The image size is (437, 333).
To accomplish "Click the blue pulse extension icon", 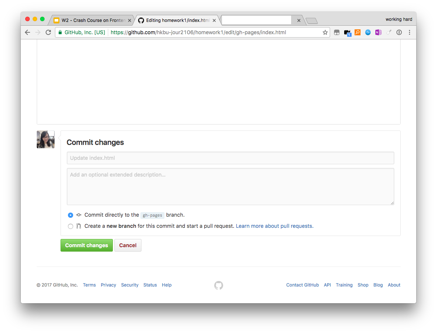I will pyautogui.click(x=368, y=32).
